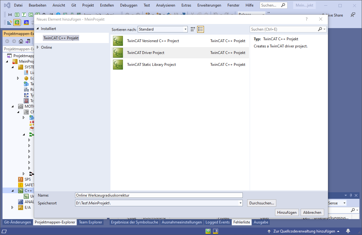Click the notifications bell in the status bar

click(348, 231)
